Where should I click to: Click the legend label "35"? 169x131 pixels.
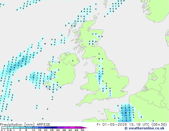tap(64, 130)
